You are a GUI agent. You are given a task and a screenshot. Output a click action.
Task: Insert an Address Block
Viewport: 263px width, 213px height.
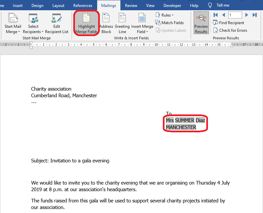coord(106,23)
